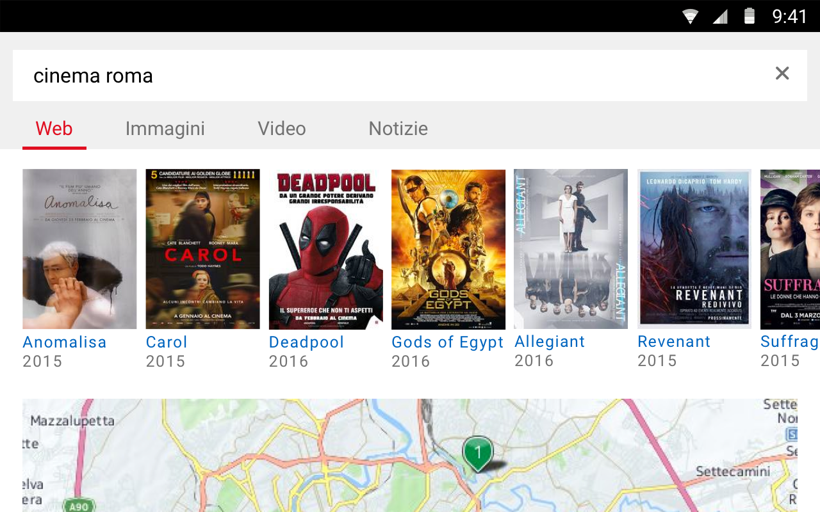Tap the Mazzalupetta label on the map
The image size is (820, 512).
coord(72,421)
